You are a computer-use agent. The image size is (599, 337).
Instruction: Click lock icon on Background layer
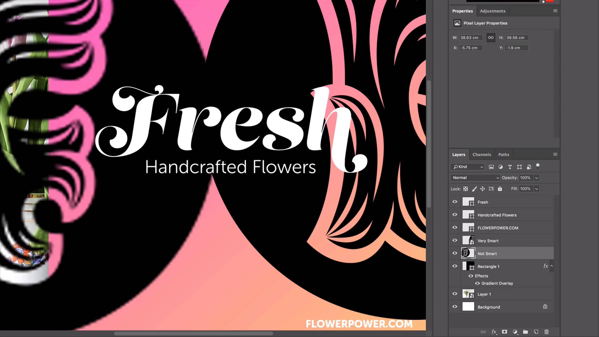[x=545, y=307]
